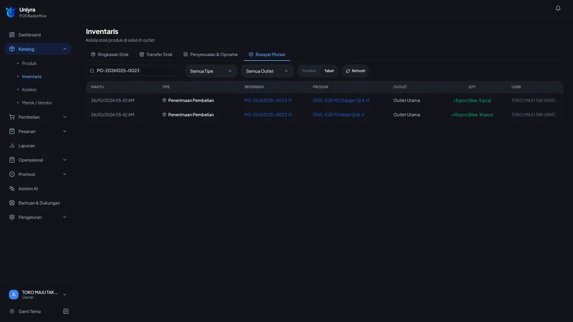Click the search field containing PO-20261025-0023
This screenshot has width=573, height=322.
134,71
